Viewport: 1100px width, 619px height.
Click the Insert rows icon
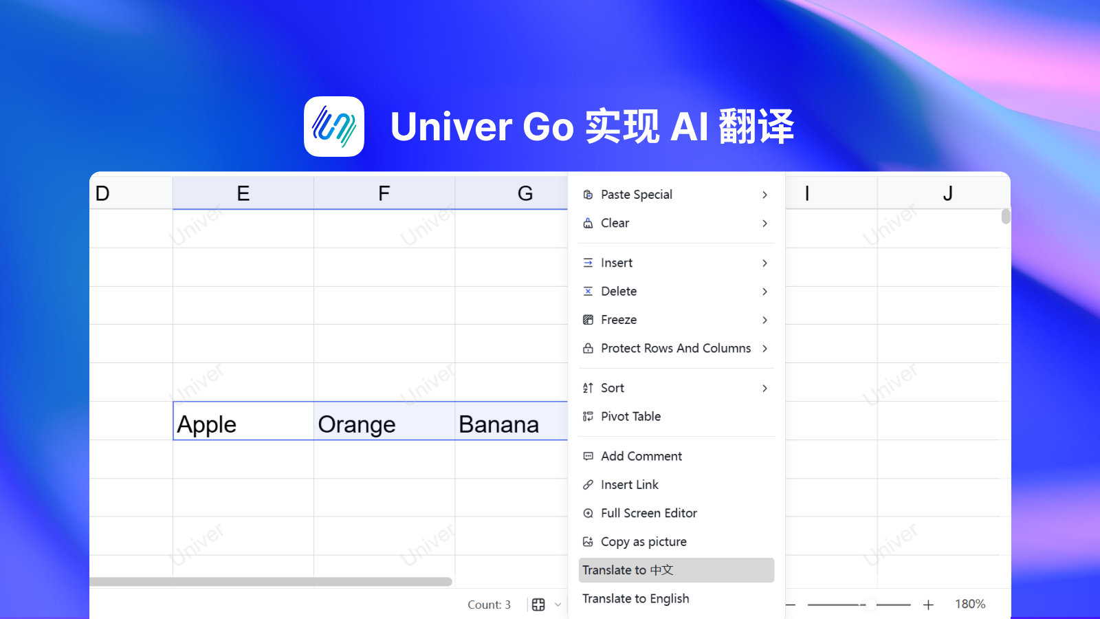[588, 263]
